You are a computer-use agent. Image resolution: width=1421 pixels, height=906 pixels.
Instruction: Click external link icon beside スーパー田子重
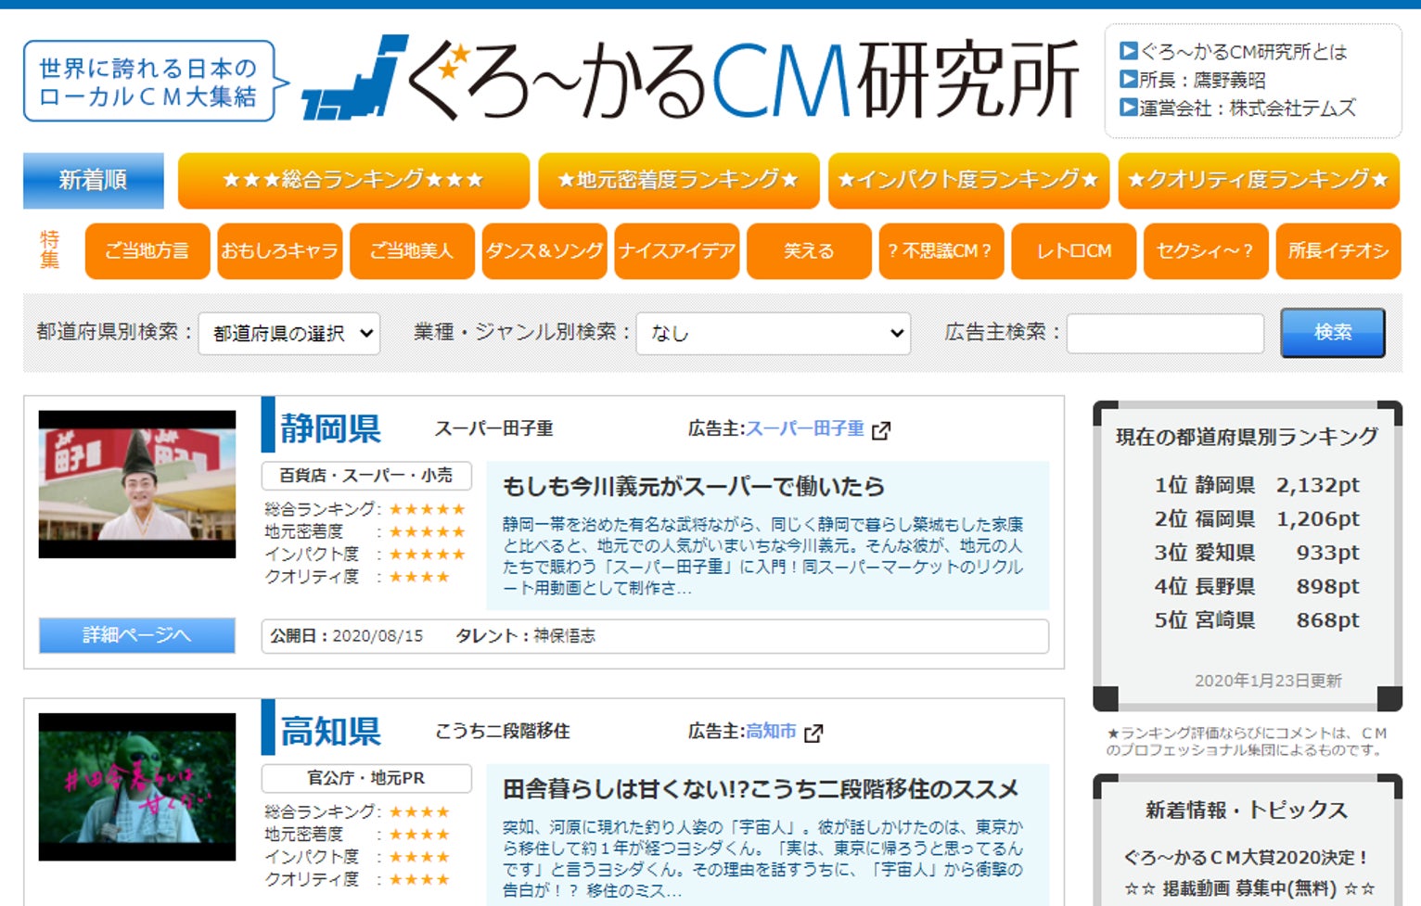[x=881, y=430]
